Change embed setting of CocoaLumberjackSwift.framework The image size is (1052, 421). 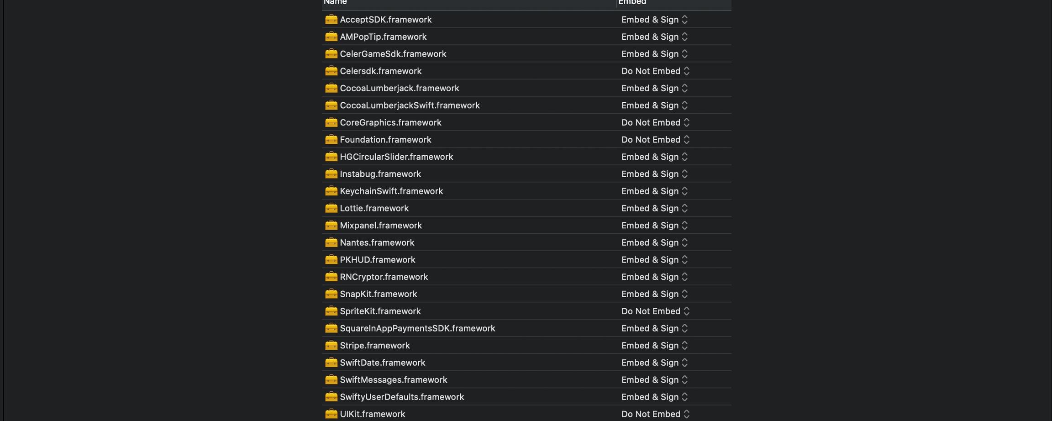[655, 105]
